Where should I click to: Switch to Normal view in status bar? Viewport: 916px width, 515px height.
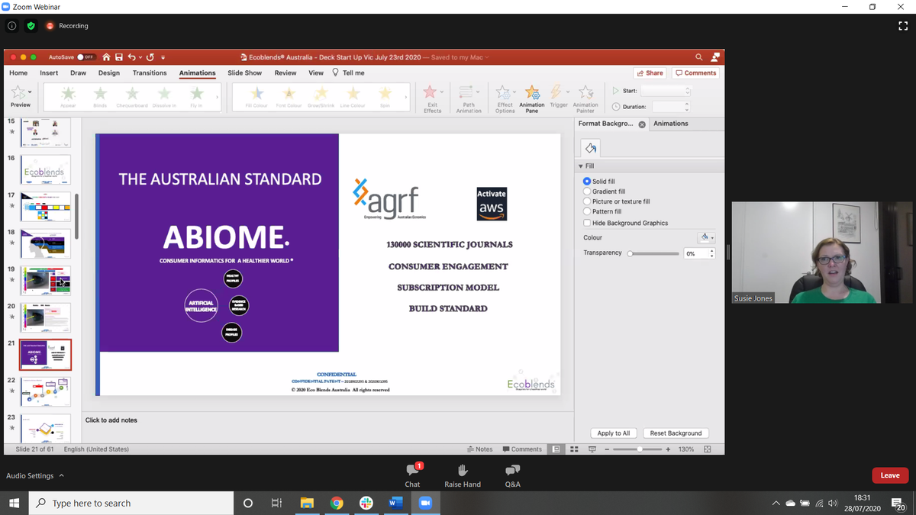coord(557,449)
